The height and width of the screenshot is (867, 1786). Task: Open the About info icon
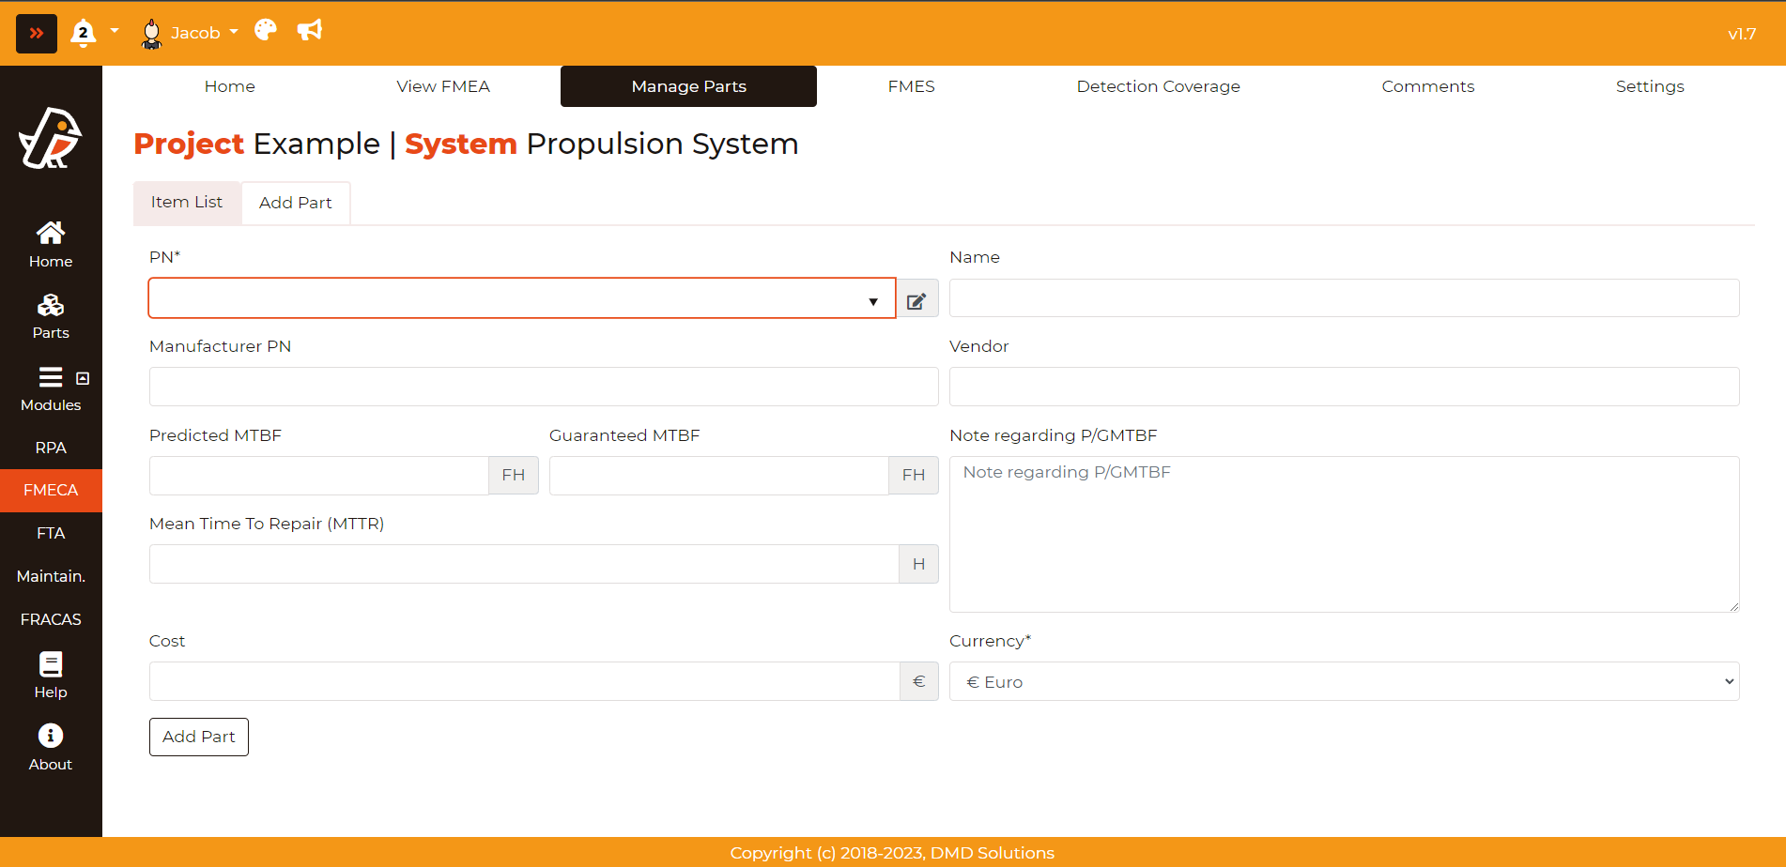51,747
